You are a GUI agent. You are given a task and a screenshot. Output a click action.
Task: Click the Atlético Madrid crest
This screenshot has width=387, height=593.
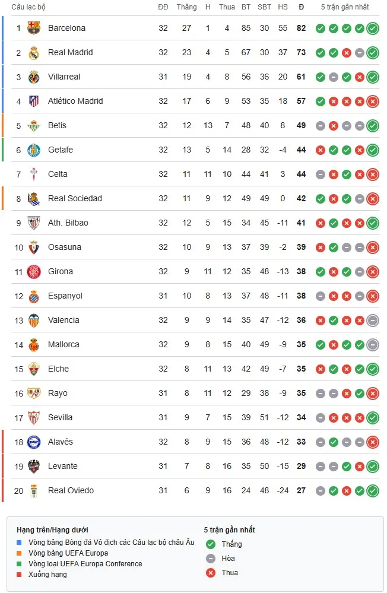pyautogui.click(x=34, y=101)
